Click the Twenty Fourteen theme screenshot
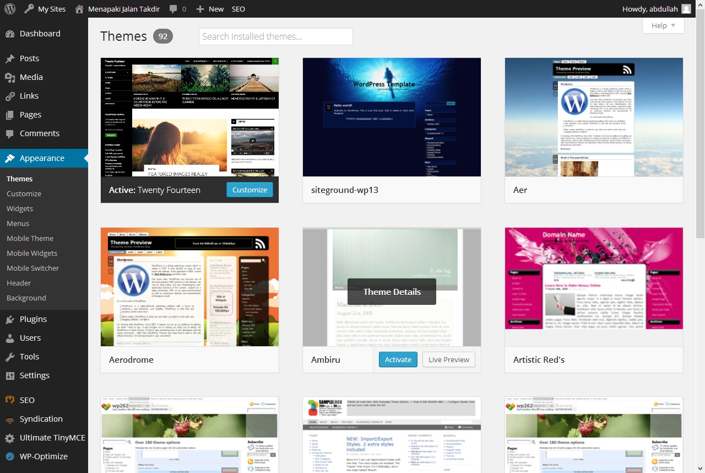The height and width of the screenshot is (473, 705). tap(189, 117)
